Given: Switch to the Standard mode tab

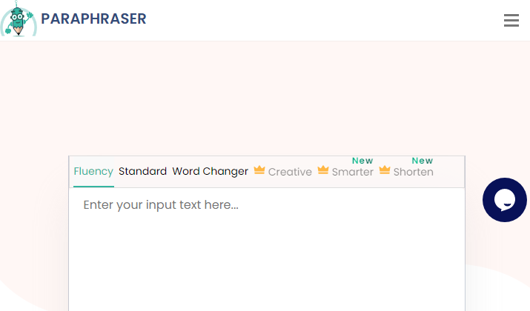Looking at the screenshot, I should click(x=142, y=171).
